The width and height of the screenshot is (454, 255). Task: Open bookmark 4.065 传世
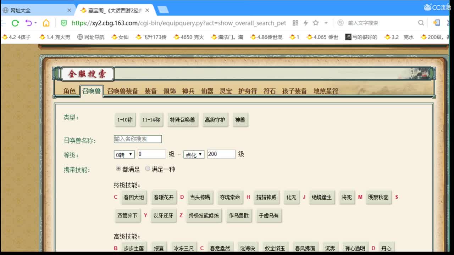[x=322, y=37]
